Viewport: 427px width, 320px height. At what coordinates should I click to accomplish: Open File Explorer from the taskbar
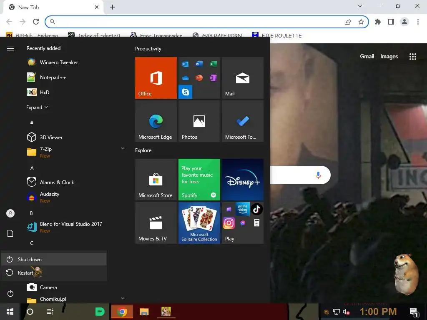pos(144,312)
